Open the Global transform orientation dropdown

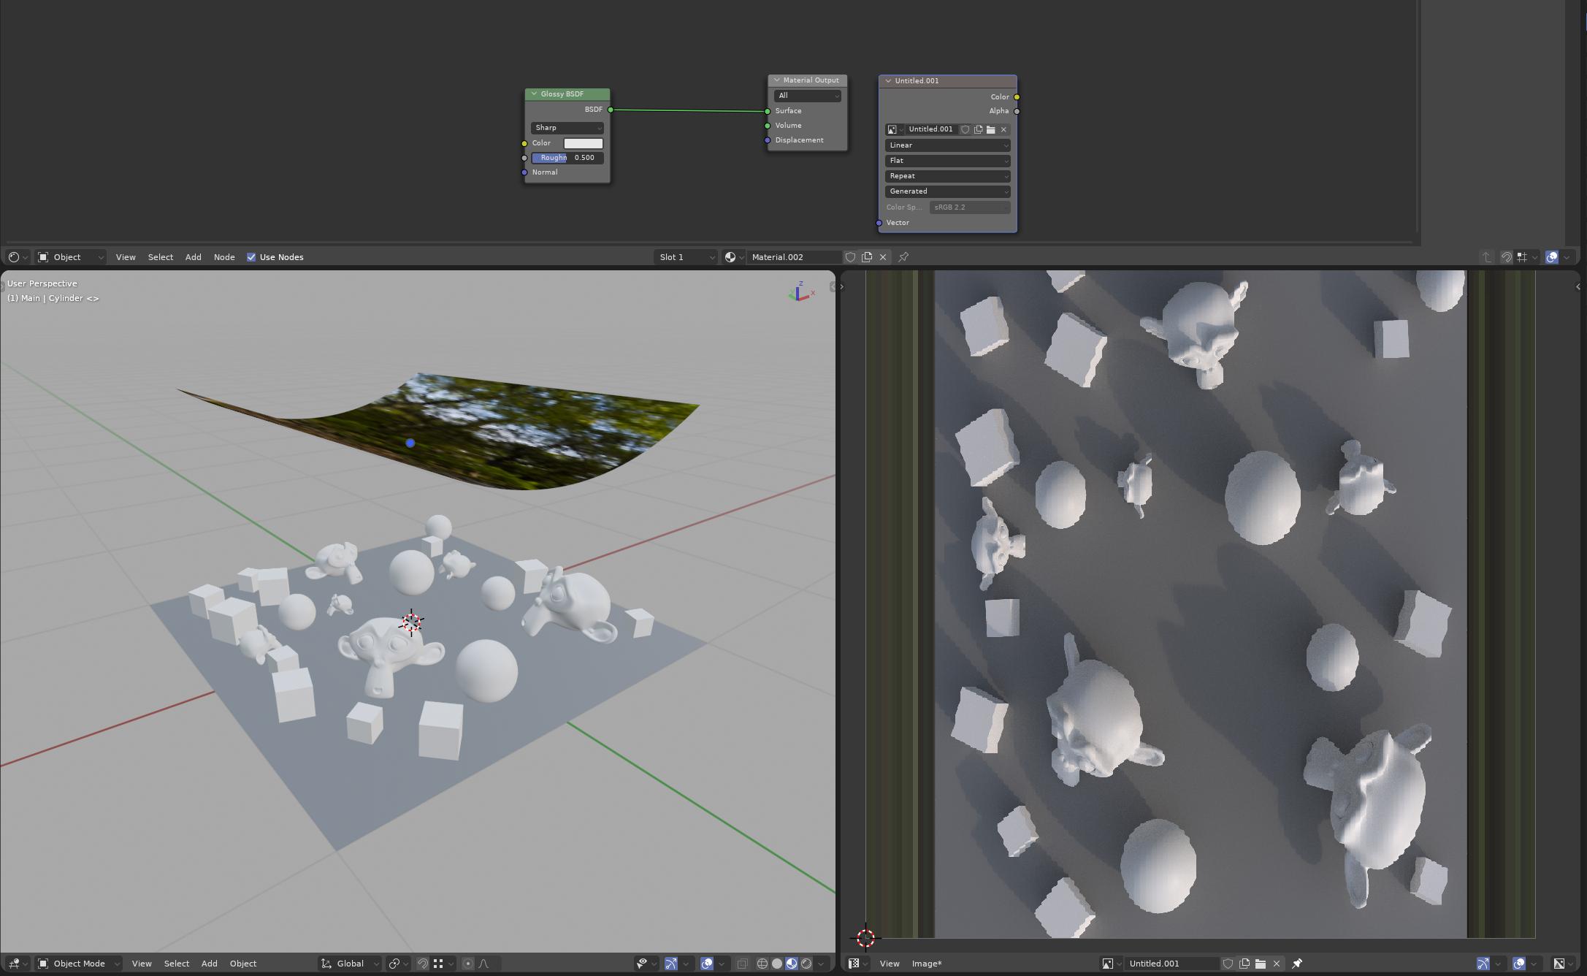pyautogui.click(x=349, y=964)
